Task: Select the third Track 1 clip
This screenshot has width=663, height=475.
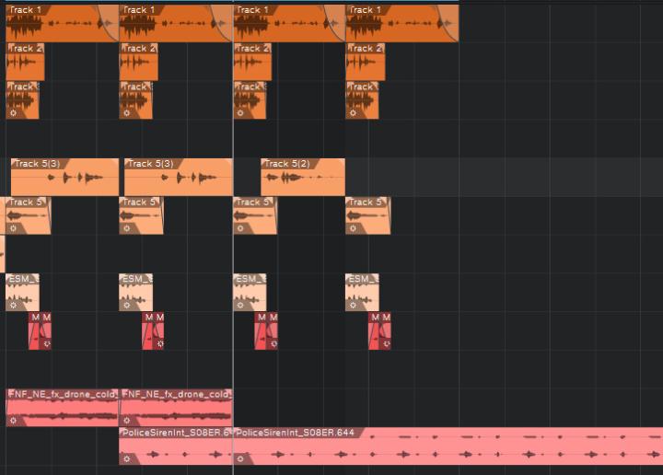Action: point(289,24)
